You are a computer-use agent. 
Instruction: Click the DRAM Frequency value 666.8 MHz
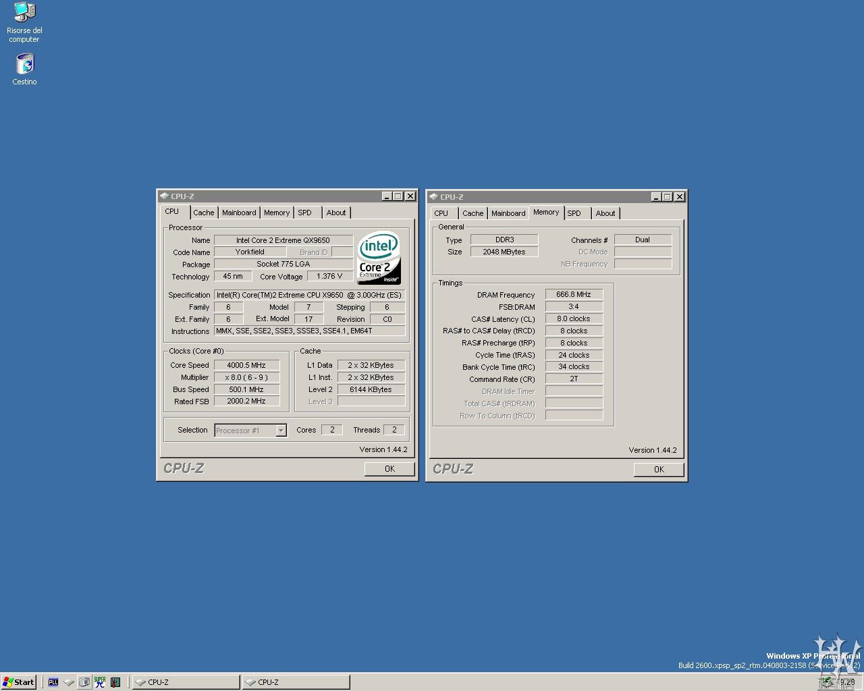pos(574,294)
